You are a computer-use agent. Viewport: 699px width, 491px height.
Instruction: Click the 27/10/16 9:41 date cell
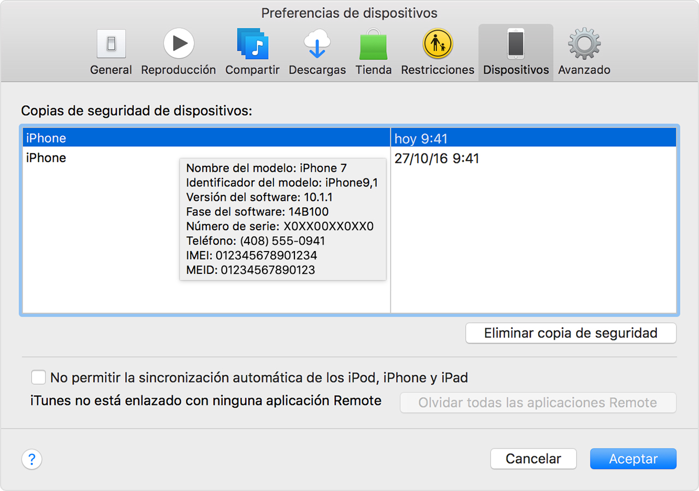tap(436, 159)
